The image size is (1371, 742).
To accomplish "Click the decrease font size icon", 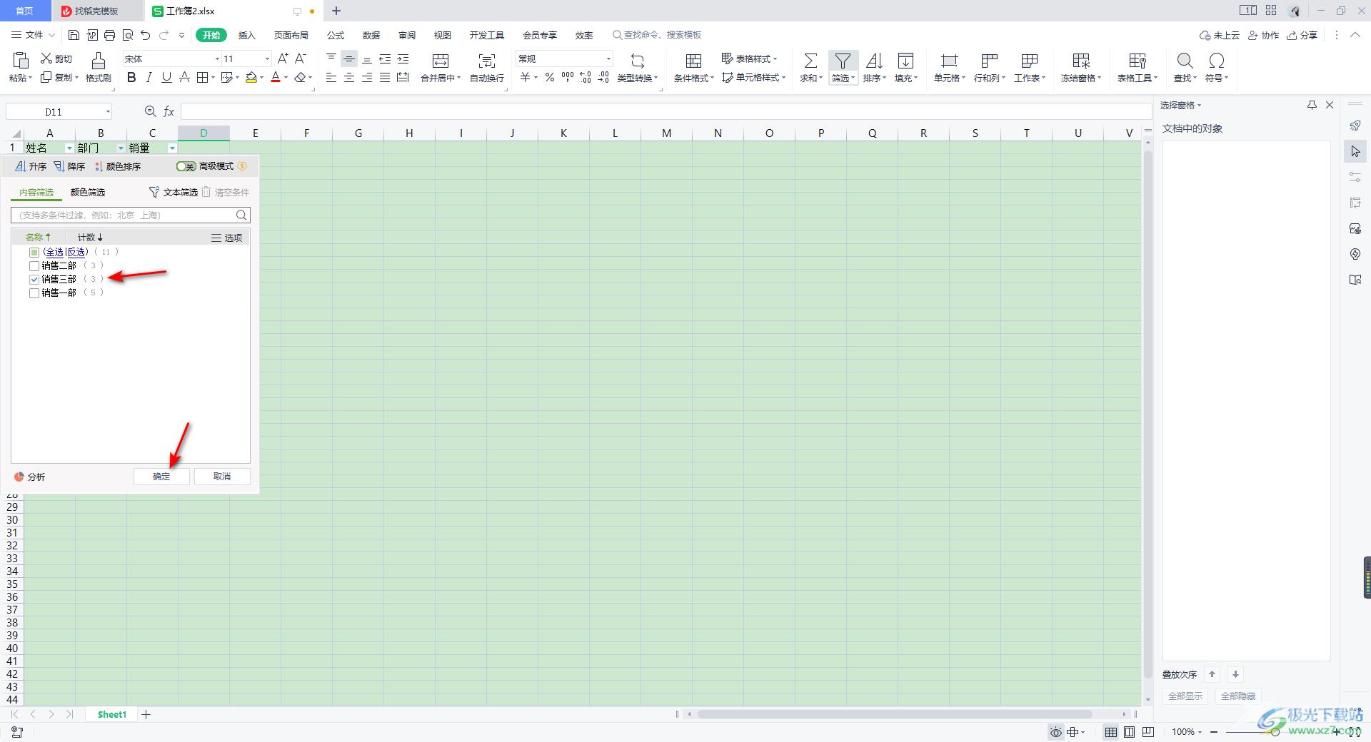I will 301,59.
